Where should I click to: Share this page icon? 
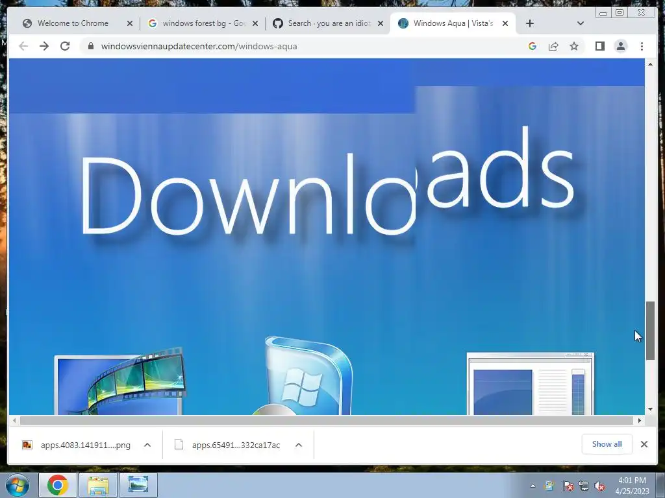tap(553, 46)
